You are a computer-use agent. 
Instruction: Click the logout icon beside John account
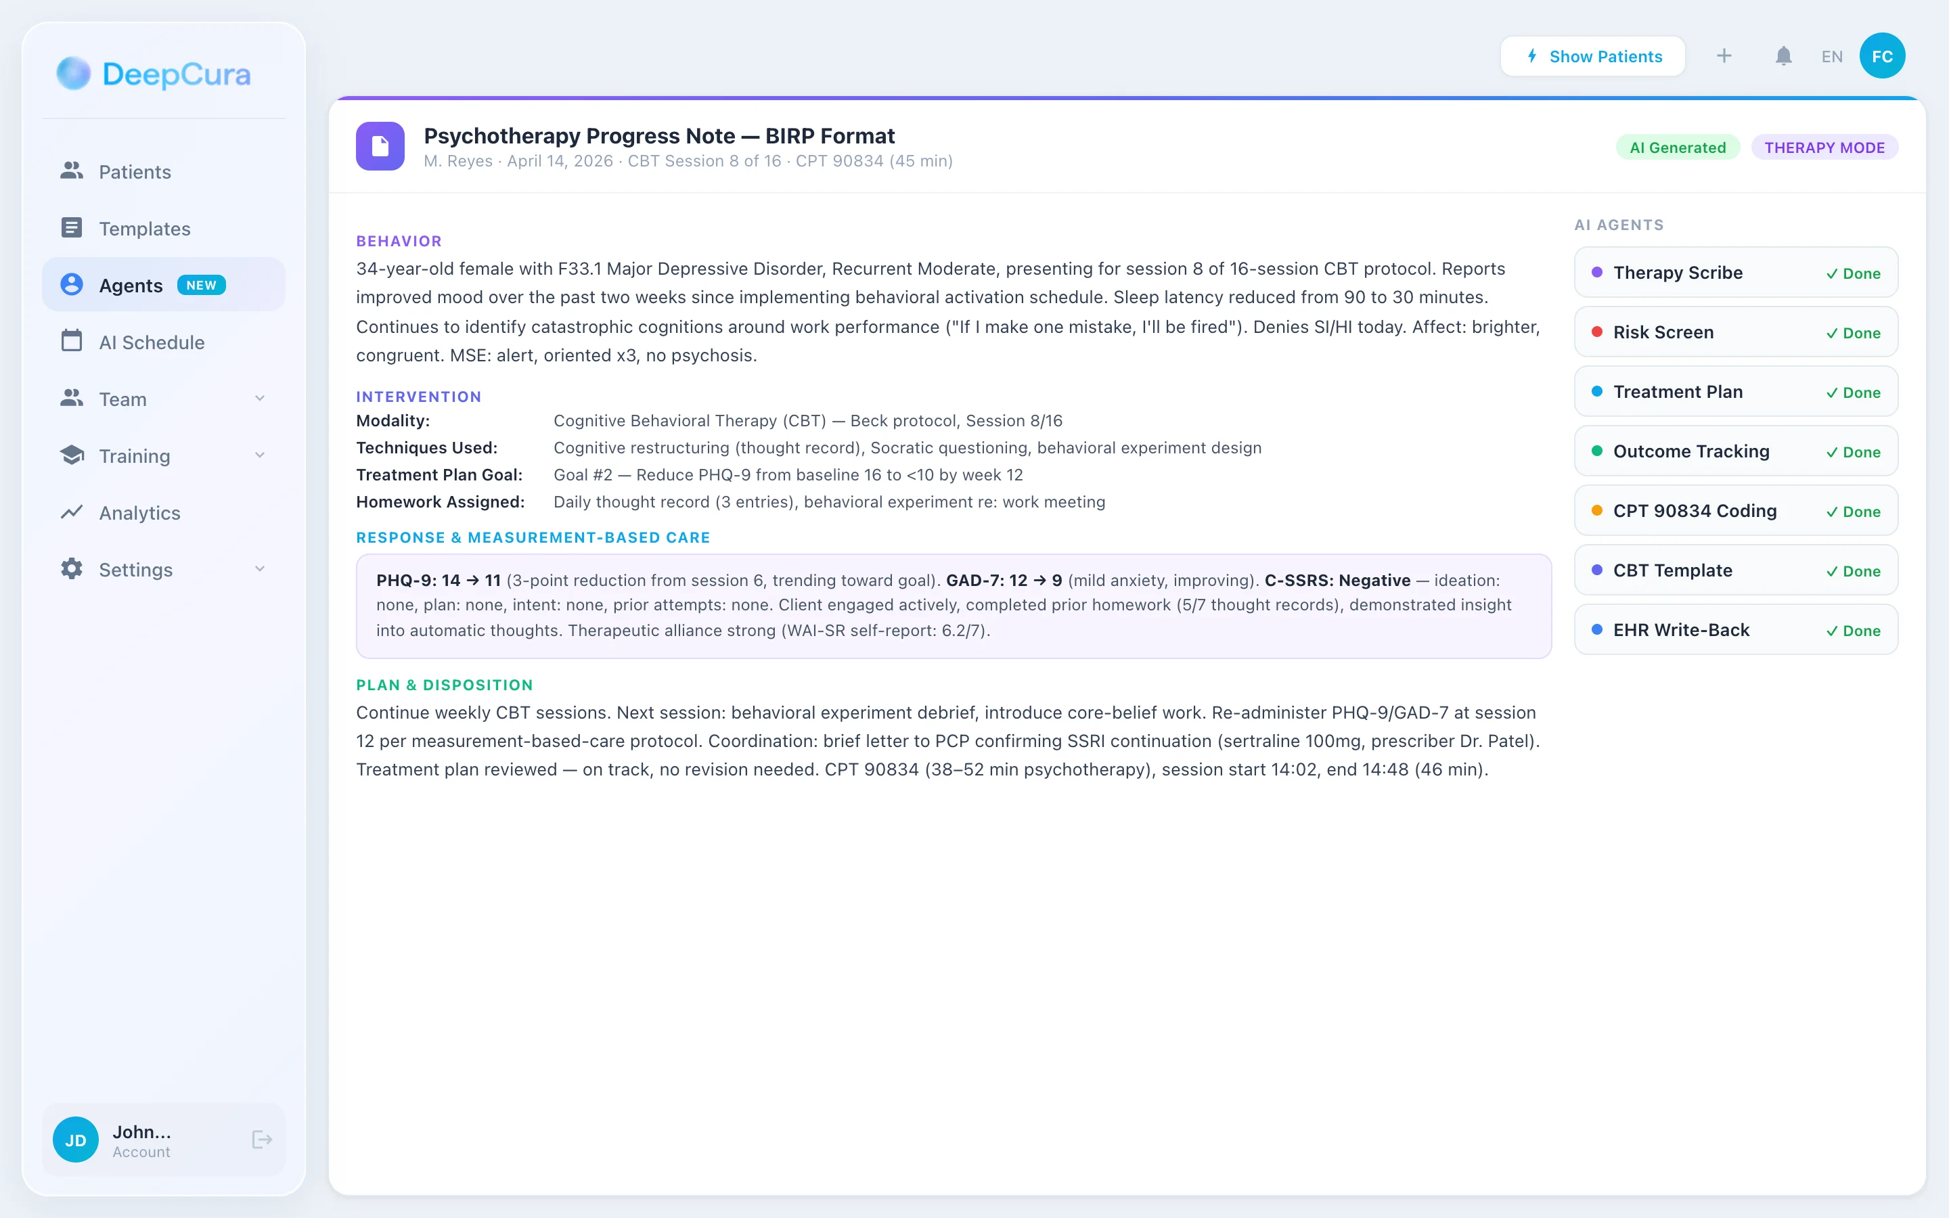pos(262,1139)
